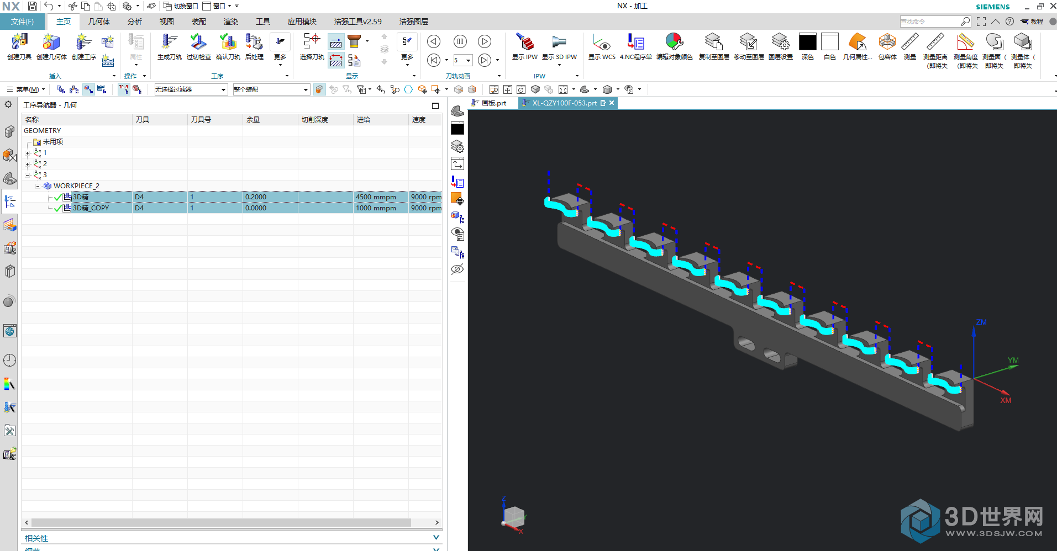Switch to 浩强工具v2.59 ribbon tab
The image size is (1057, 551).
click(x=357, y=22)
